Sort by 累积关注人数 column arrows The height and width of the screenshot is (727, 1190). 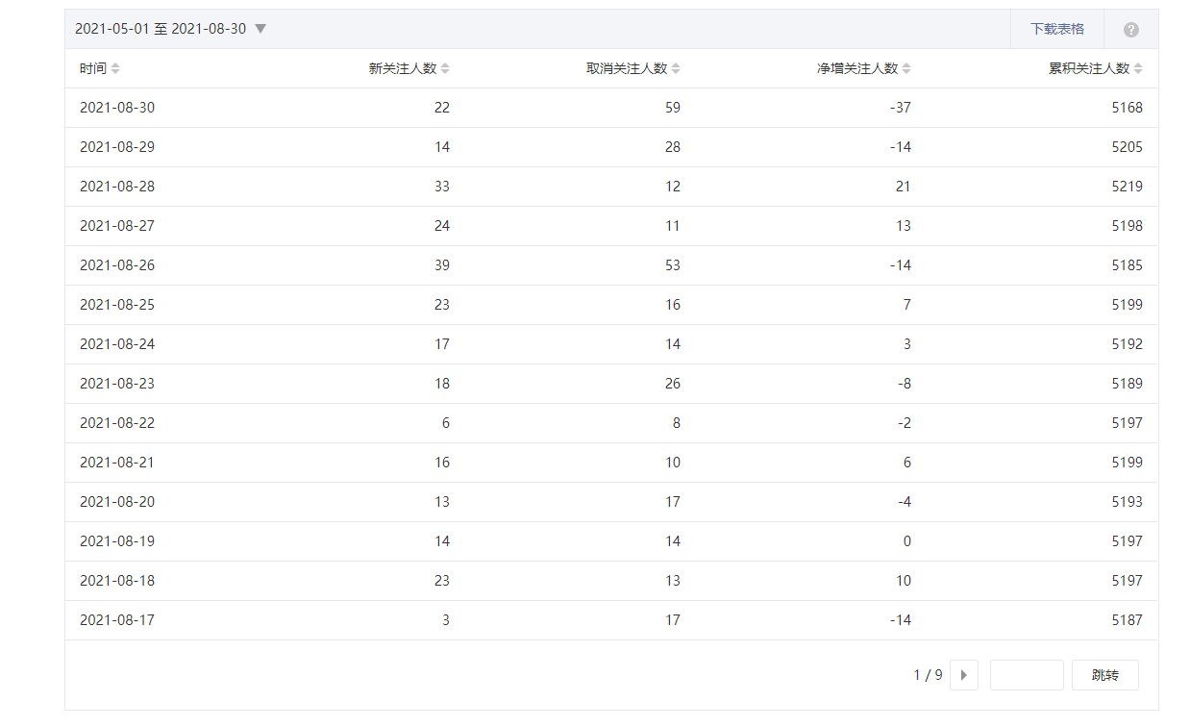(1138, 69)
